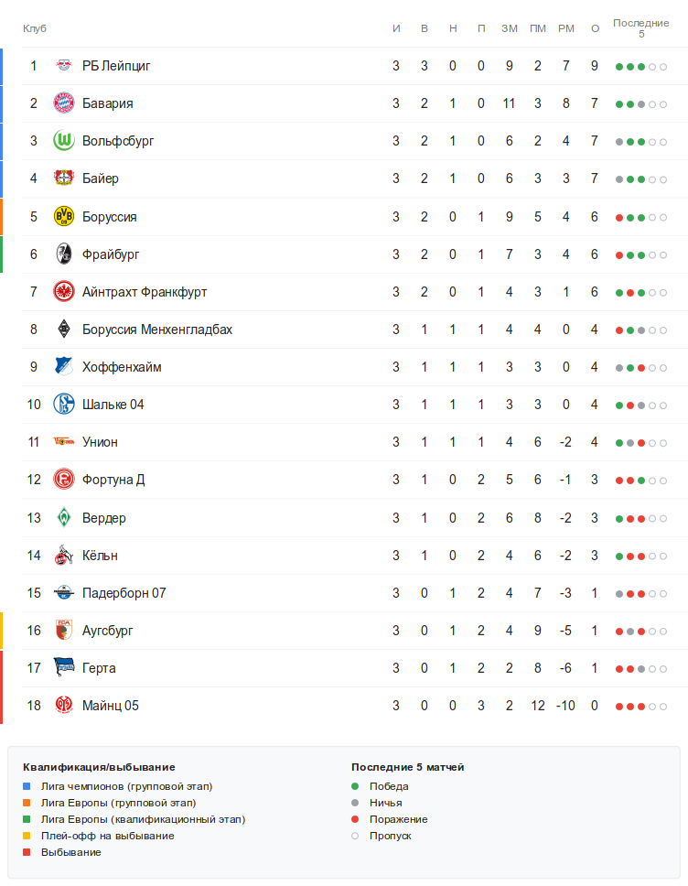Click the Клуб column header

tap(35, 28)
